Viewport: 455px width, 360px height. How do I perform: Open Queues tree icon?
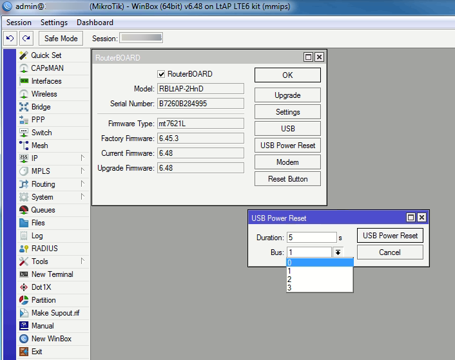(24, 210)
